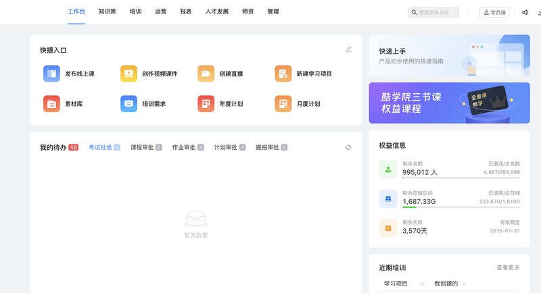Screen dimensions: 541x293
Task: Open the 素材库 folder icon
Action: click(51, 104)
